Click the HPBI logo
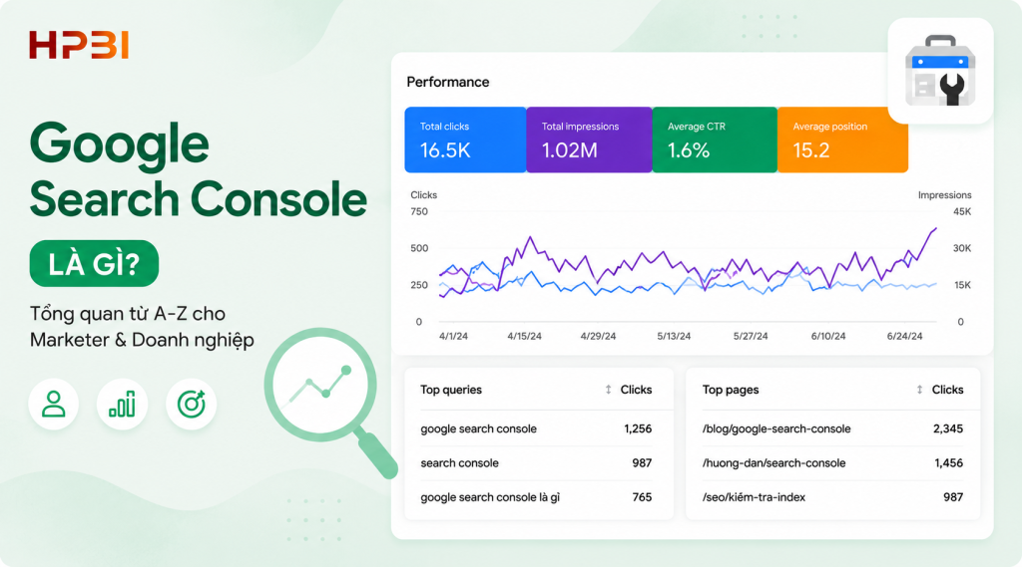The width and height of the screenshot is (1022, 567). [79, 45]
